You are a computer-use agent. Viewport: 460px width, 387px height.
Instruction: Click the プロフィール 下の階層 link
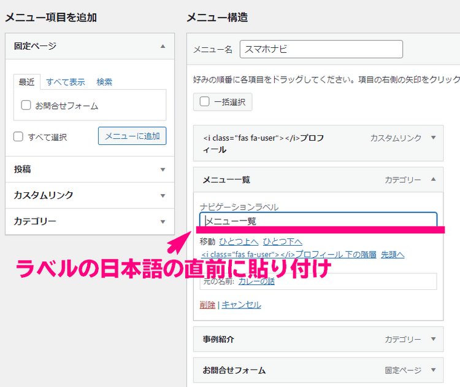point(289,254)
